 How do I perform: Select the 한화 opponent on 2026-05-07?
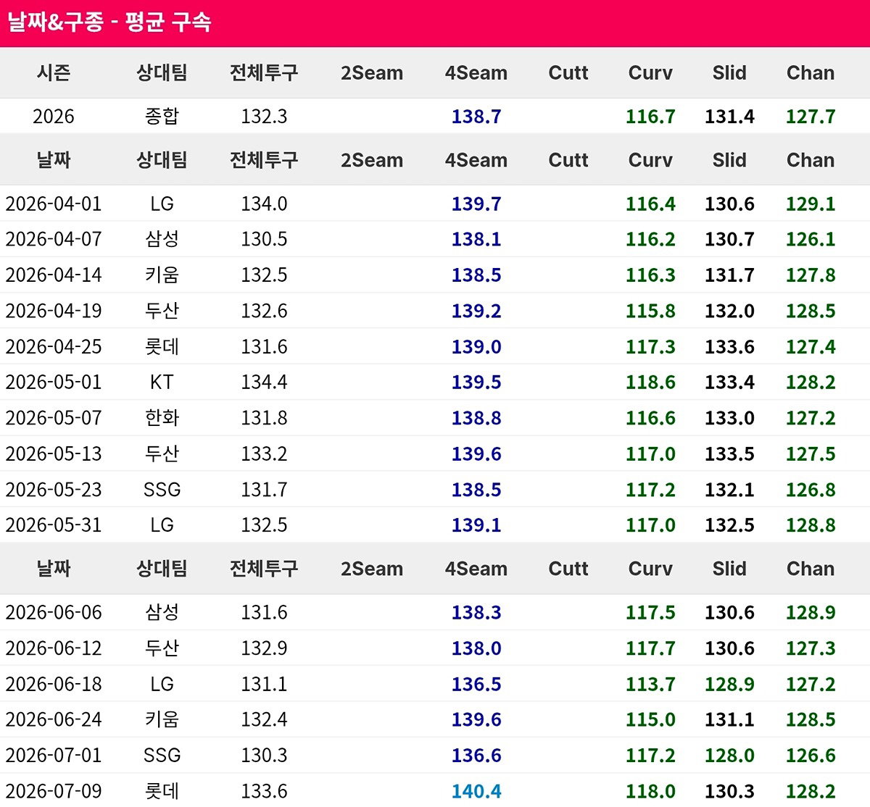[x=162, y=418]
